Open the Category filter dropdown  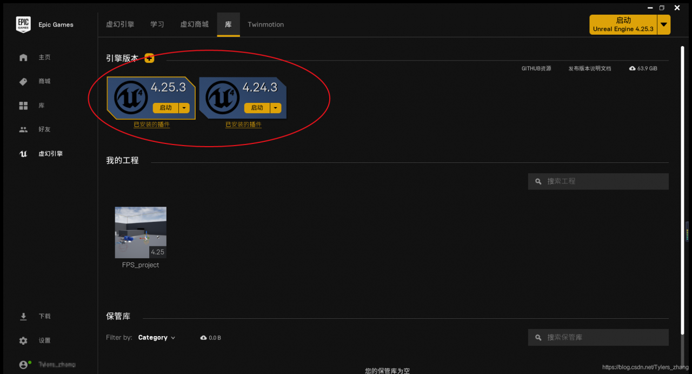coord(157,338)
